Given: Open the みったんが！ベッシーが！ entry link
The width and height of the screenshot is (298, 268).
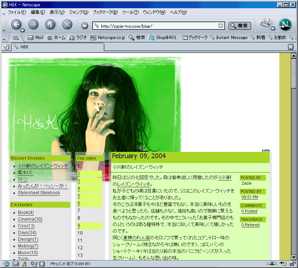Looking at the screenshot, I should click(43, 186).
